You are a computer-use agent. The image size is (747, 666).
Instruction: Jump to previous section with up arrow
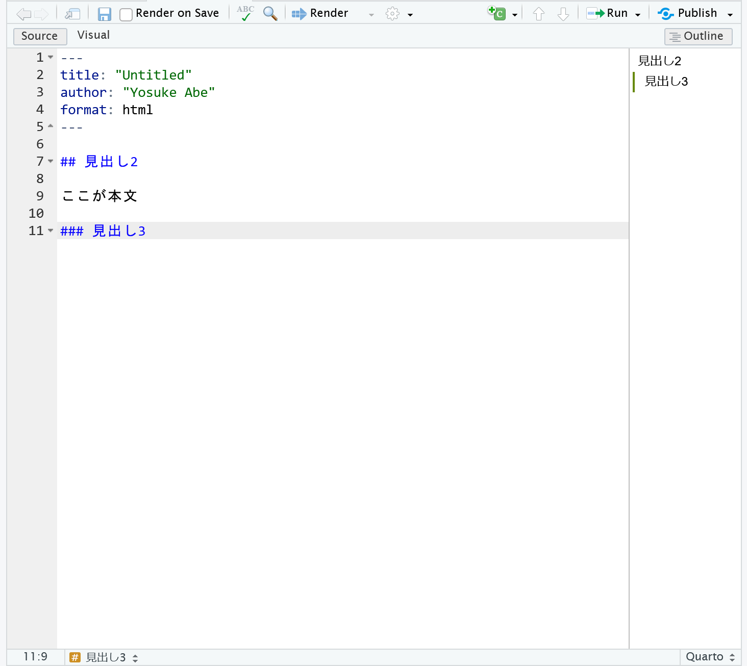[539, 14]
